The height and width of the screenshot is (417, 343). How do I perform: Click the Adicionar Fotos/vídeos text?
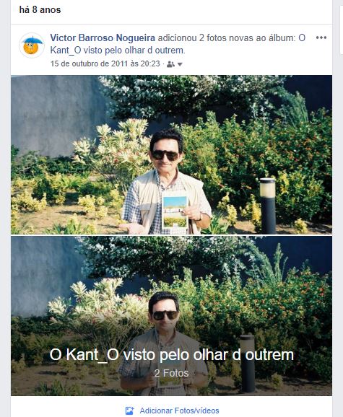point(179,411)
